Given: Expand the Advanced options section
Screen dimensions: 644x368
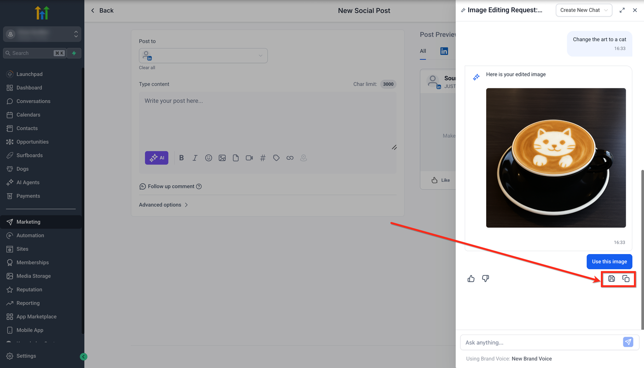Looking at the screenshot, I should click(x=163, y=205).
